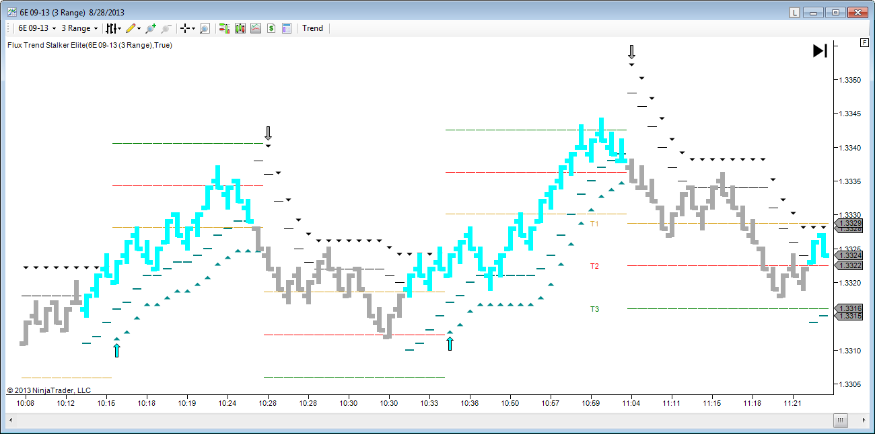Click the Flux Trend Stalker Elite indicator label
Image resolution: width=875 pixels, height=434 pixels.
(x=89, y=45)
